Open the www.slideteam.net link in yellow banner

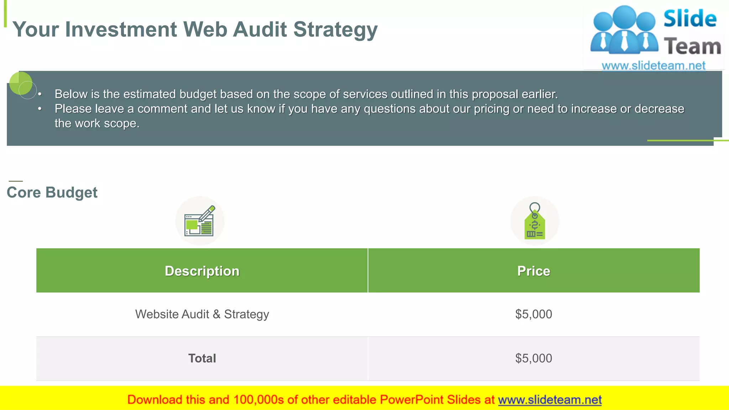coord(550,400)
